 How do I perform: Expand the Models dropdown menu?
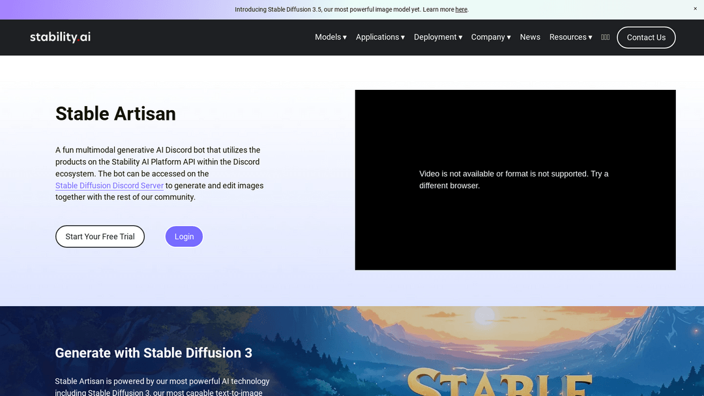click(330, 37)
